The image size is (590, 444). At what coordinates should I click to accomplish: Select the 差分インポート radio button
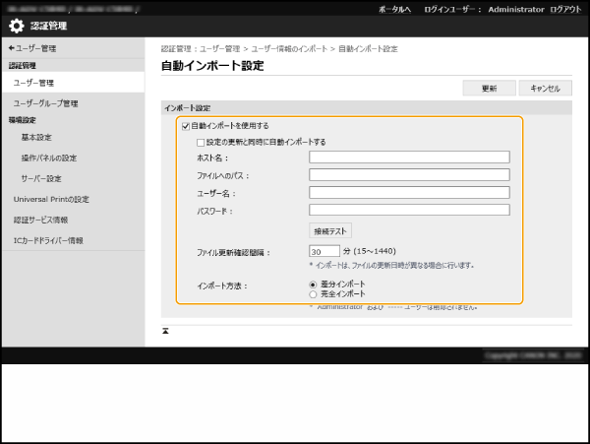coord(314,285)
